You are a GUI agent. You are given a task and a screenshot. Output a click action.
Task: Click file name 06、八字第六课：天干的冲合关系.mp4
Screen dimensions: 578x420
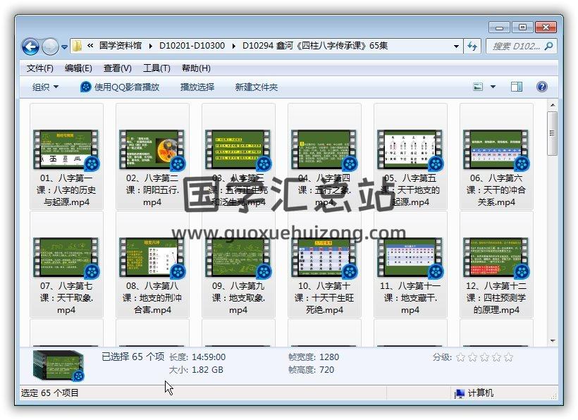[x=496, y=190]
